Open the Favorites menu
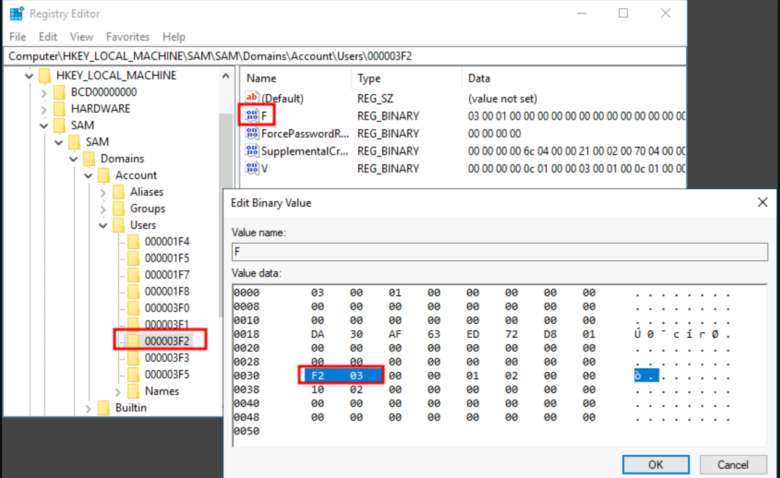The width and height of the screenshot is (780, 478). (x=127, y=37)
